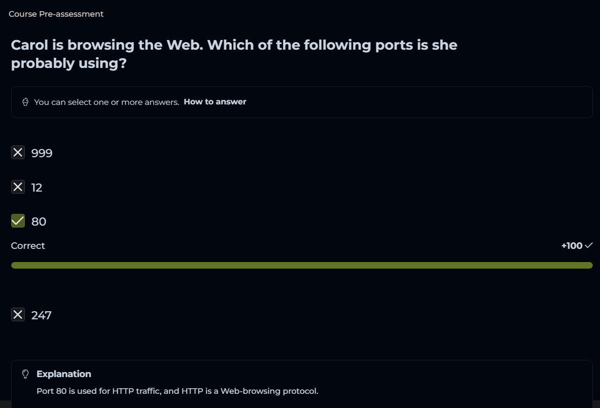
Task: Toggle the checkbox for answer 999
Action: pos(18,153)
